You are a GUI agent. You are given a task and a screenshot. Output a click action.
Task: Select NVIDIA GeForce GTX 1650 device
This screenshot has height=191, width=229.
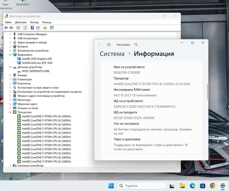pos(37,63)
